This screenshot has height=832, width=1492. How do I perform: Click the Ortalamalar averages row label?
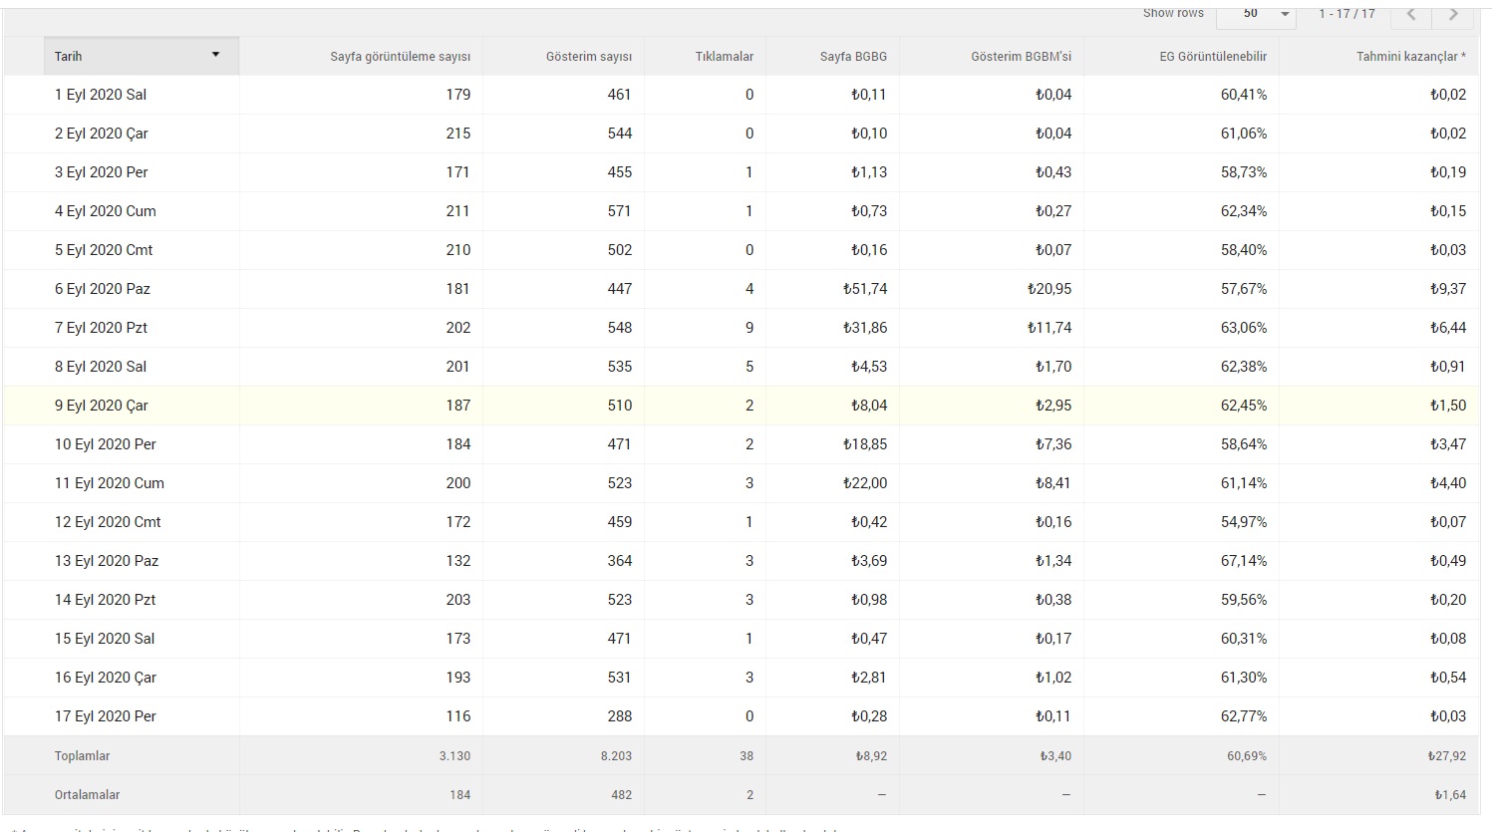click(87, 795)
